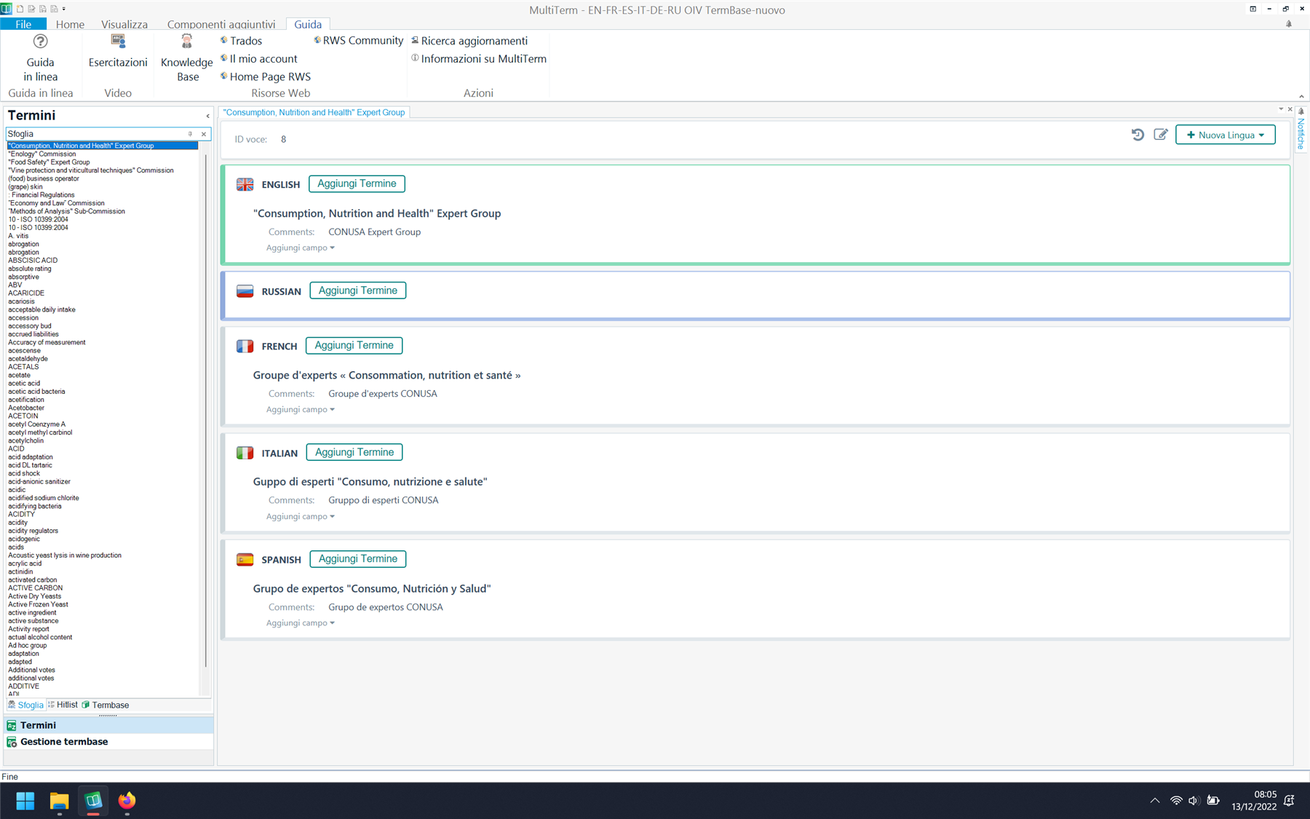Viewport: 1310px width, 819px height.
Task: Switch to the Componenti aggiuntivi tab
Action: (x=221, y=24)
